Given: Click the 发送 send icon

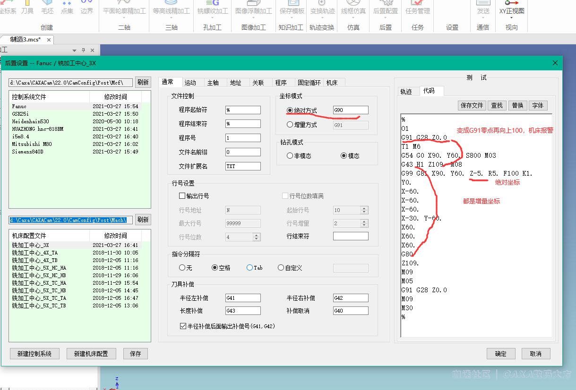Looking at the screenshot, I should 483,8.
